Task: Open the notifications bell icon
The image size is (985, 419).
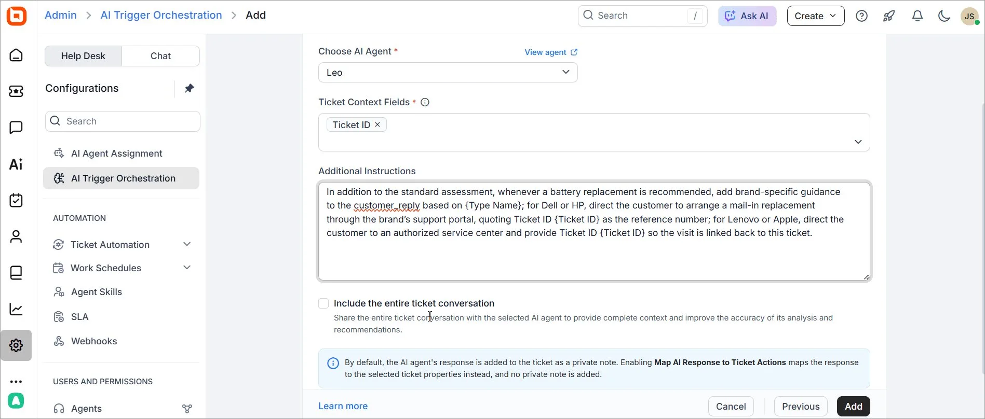Action: 917,16
